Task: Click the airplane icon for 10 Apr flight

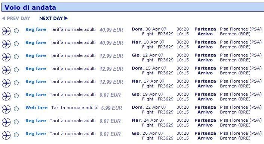Action: [6, 44]
